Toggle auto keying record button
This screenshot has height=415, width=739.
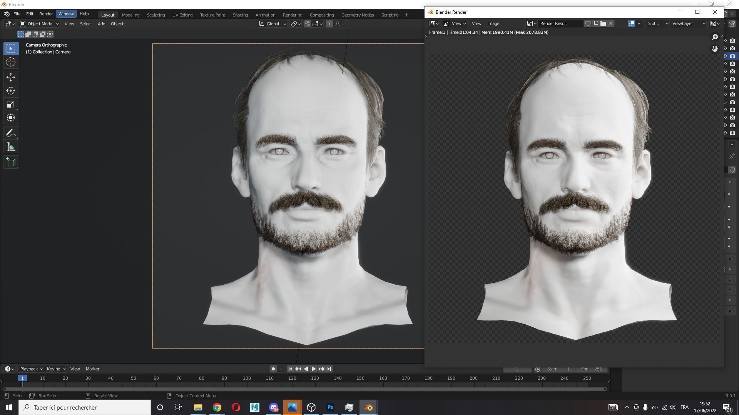(273, 369)
